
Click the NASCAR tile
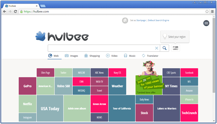coord(81,72)
